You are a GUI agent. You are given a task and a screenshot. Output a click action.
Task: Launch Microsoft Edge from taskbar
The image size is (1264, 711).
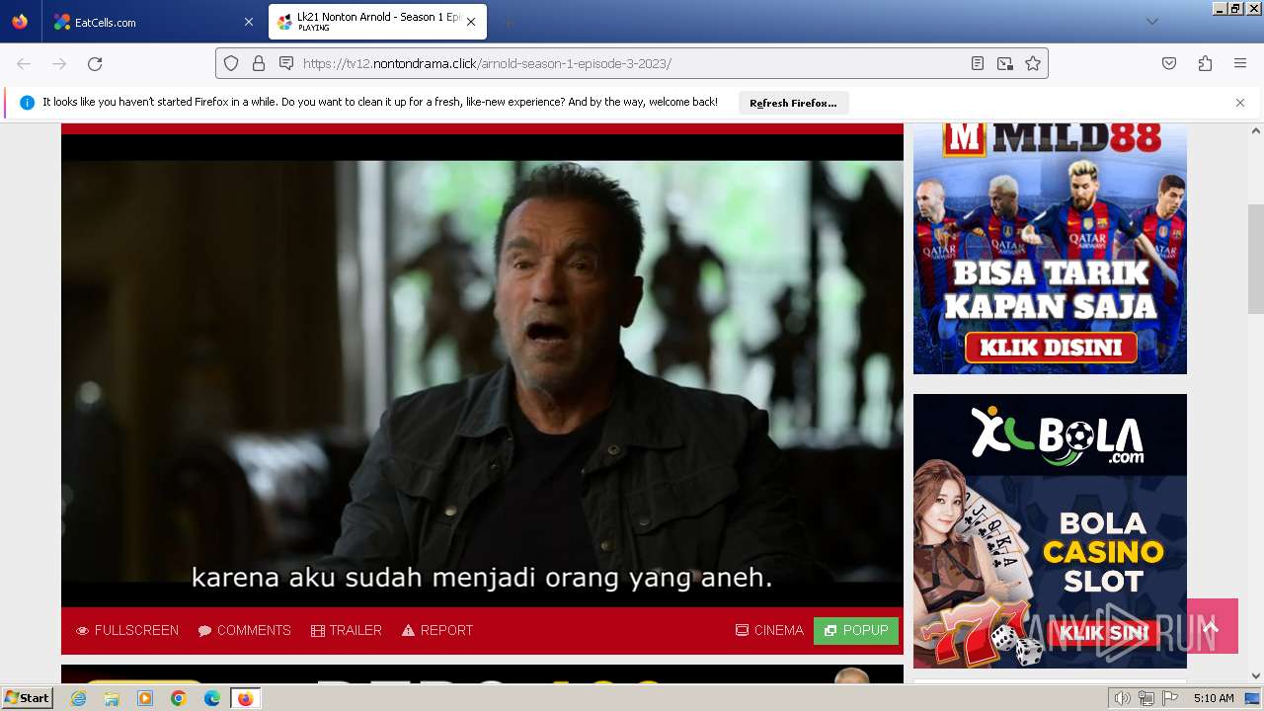click(212, 698)
